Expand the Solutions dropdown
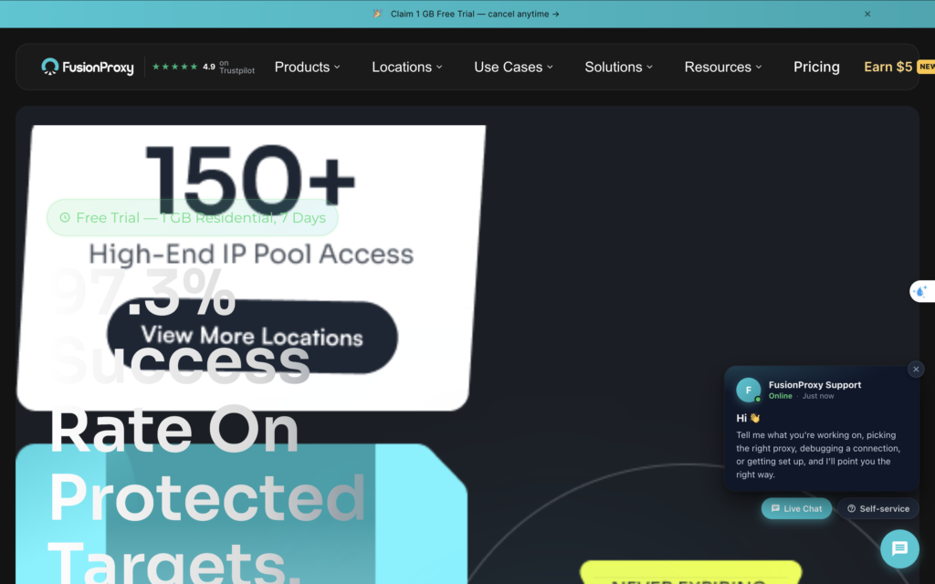The image size is (935, 584). 618,67
